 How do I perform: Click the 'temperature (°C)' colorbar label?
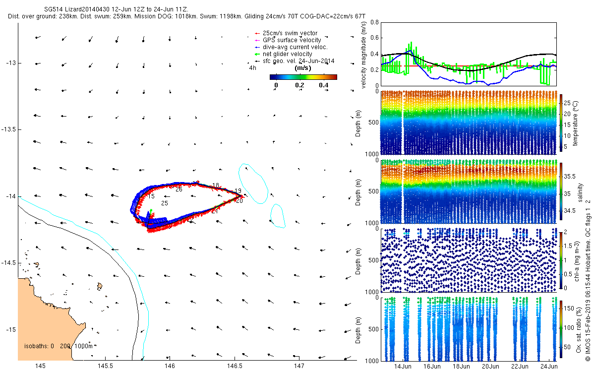click(577, 123)
